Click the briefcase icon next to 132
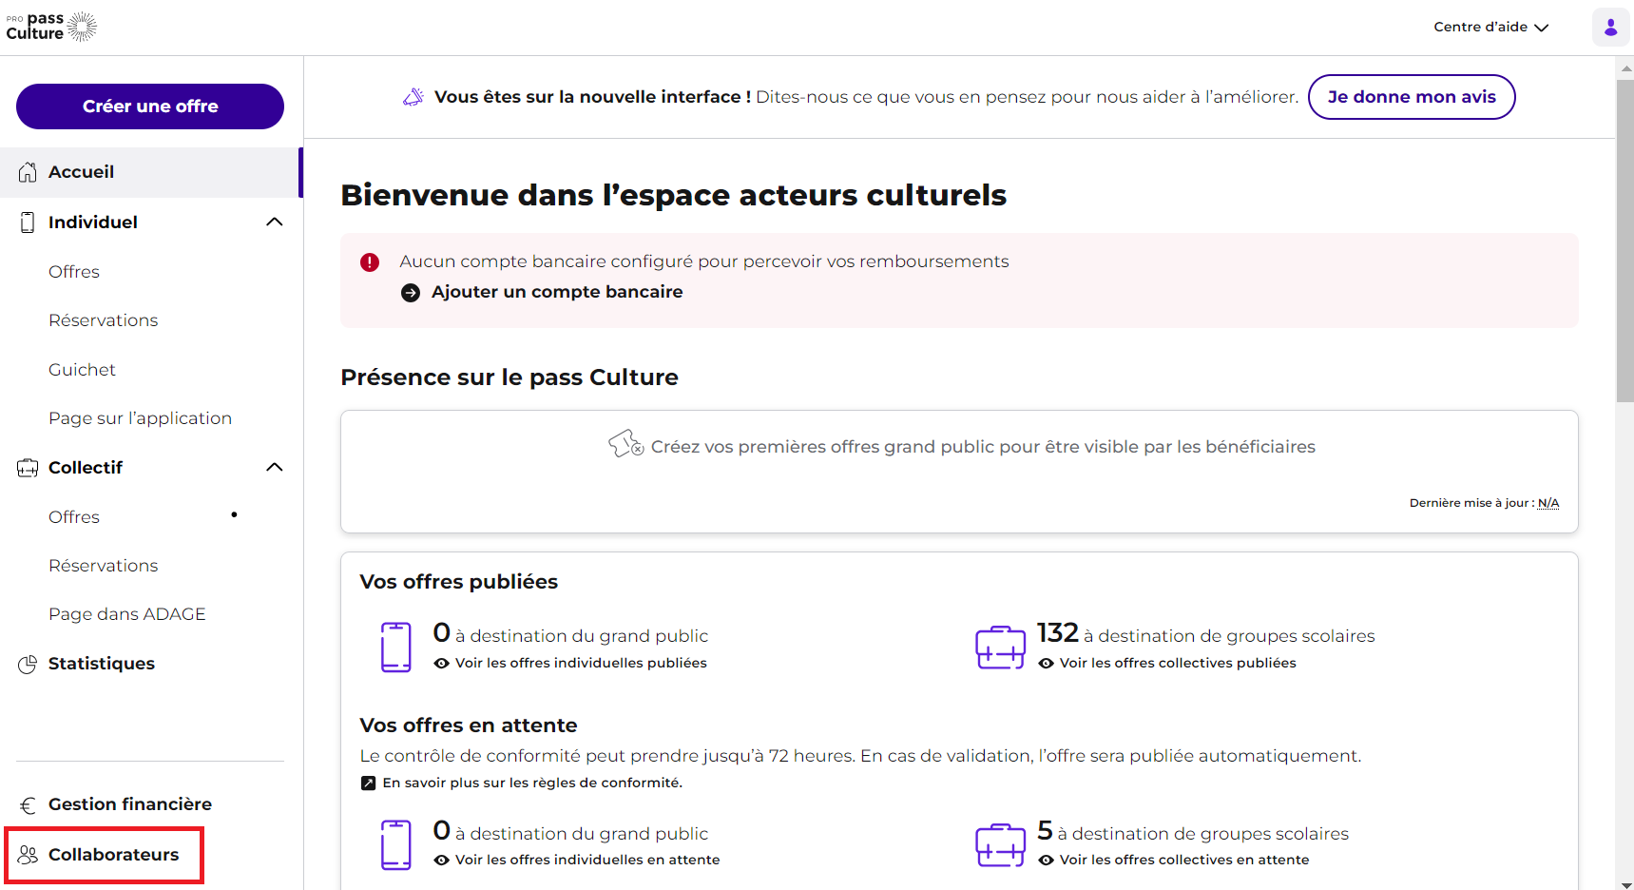Viewport: 1634px width, 890px height. (x=1000, y=648)
